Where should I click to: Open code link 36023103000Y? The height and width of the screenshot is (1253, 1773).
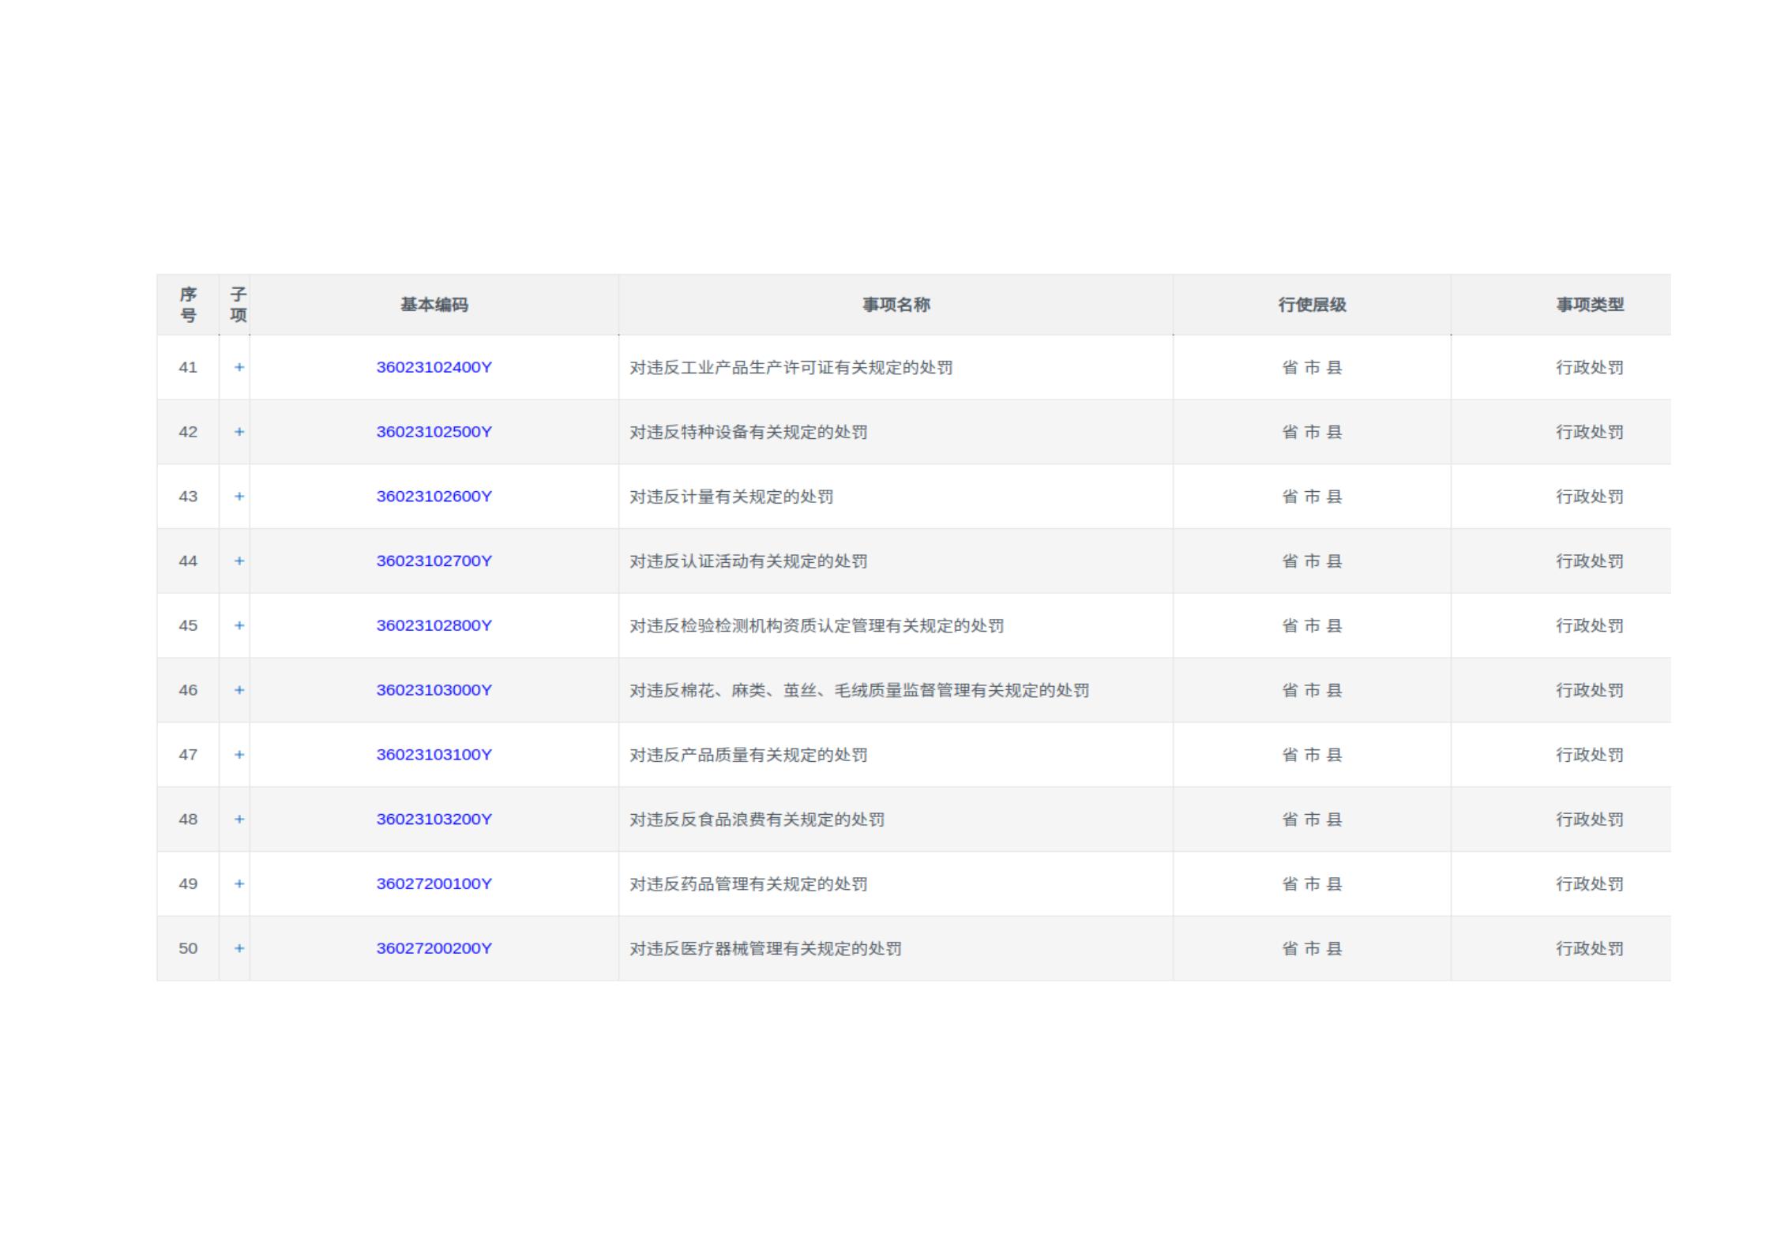(x=434, y=690)
